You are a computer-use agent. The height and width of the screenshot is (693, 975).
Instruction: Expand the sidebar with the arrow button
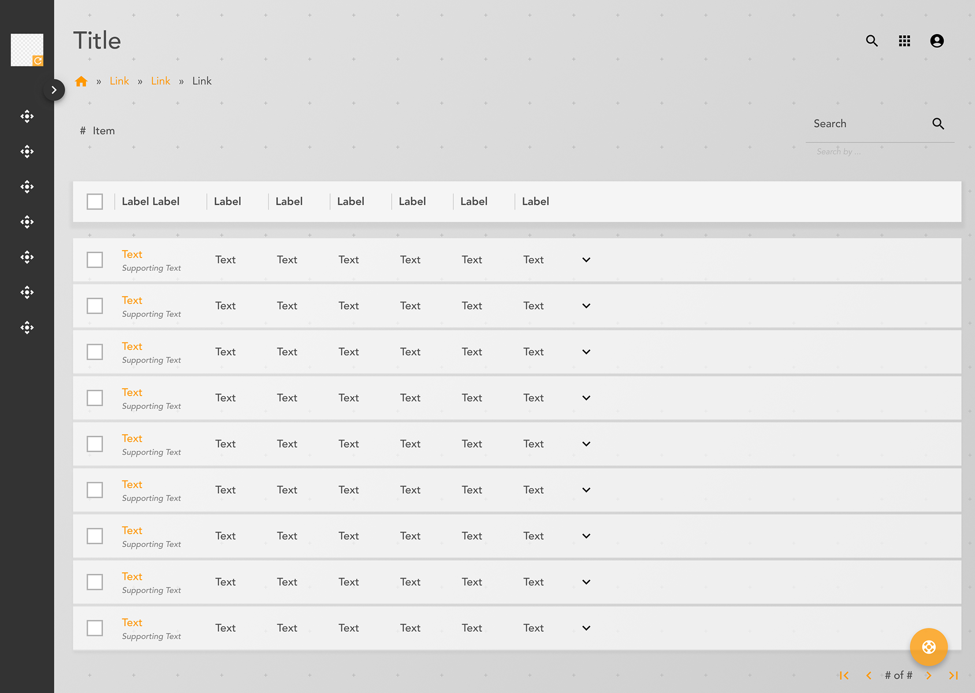pos(54,90)
